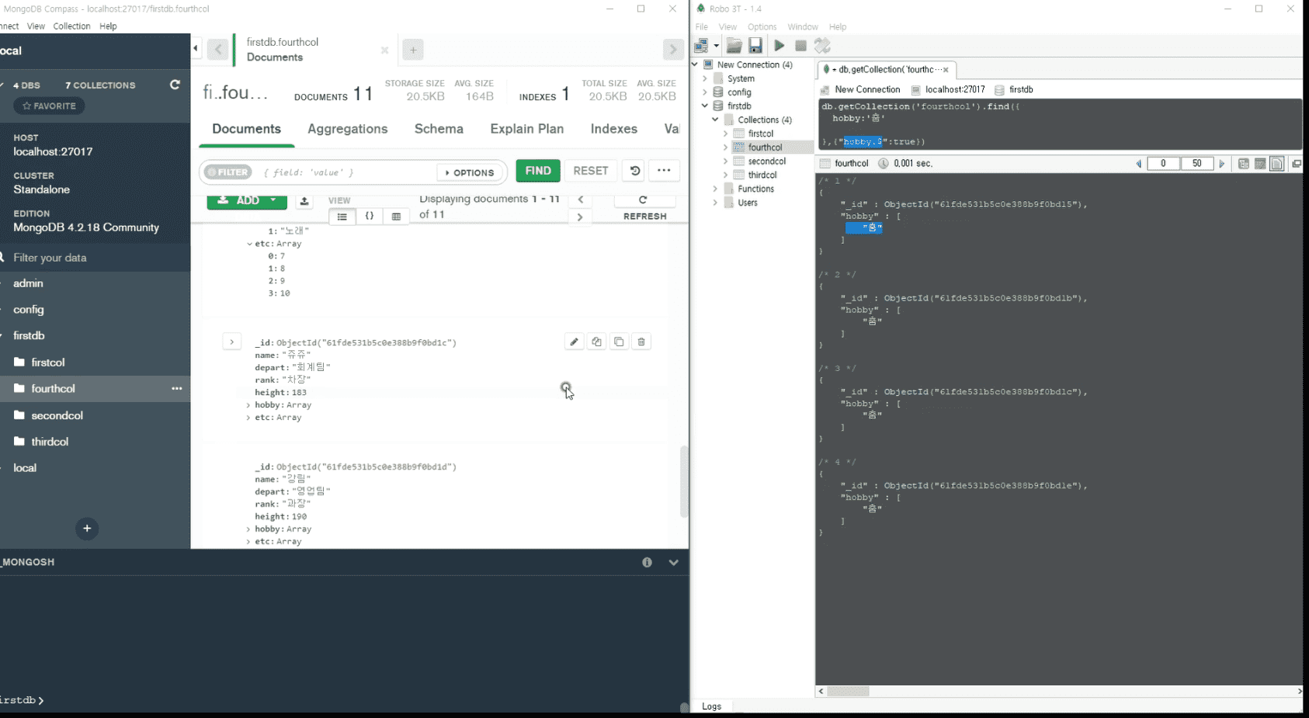The width and height of the screenshot is (1309, 718).
Task: Create a database with the plus button
Action: [87, 529]
